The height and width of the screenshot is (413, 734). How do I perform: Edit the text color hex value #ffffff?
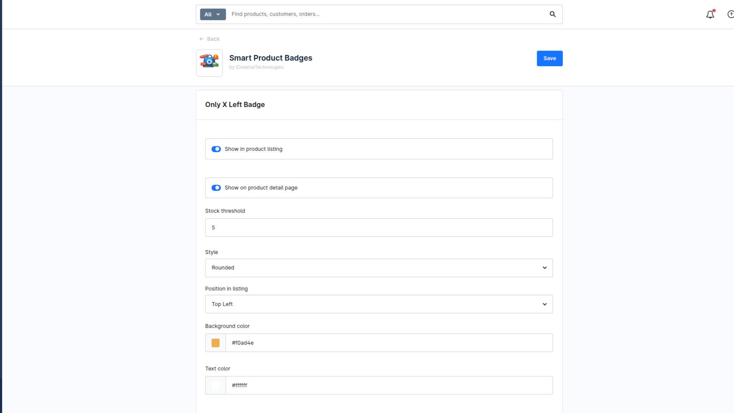pyautogui.click(x=389, y=385)
